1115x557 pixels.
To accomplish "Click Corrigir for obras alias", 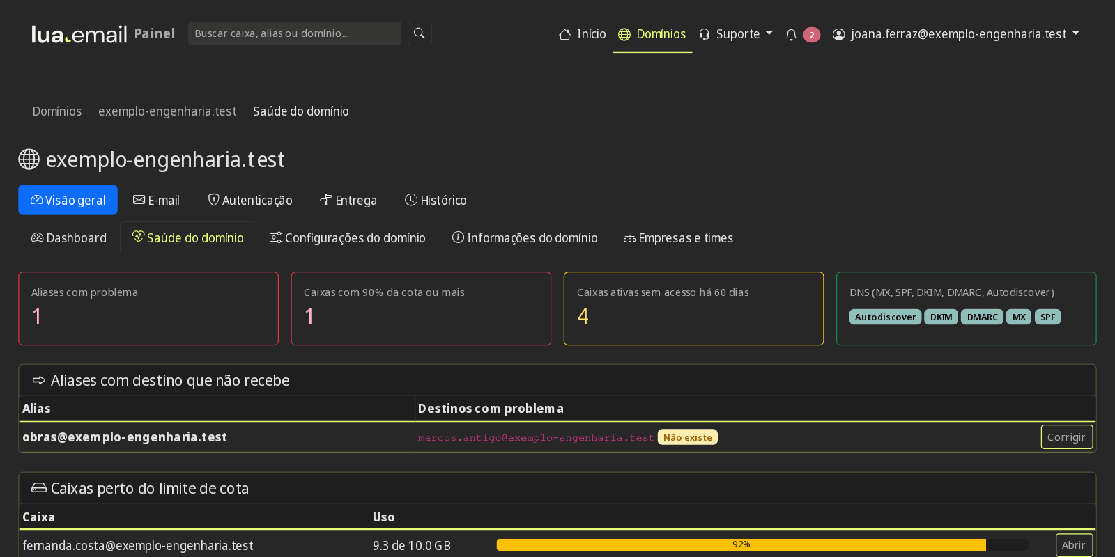I will [x=1066, y=437].
